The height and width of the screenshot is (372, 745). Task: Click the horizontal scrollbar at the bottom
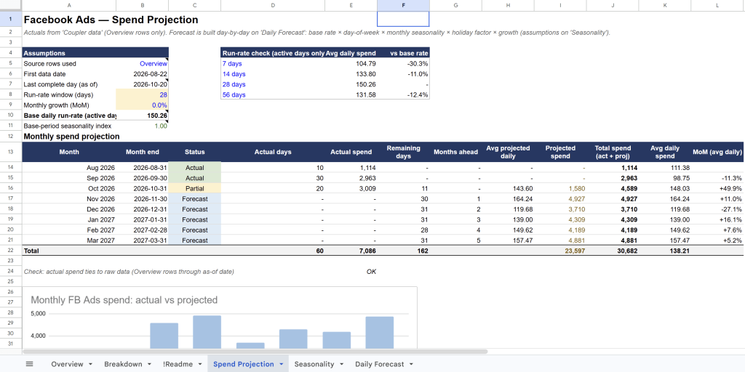(255, 352)
